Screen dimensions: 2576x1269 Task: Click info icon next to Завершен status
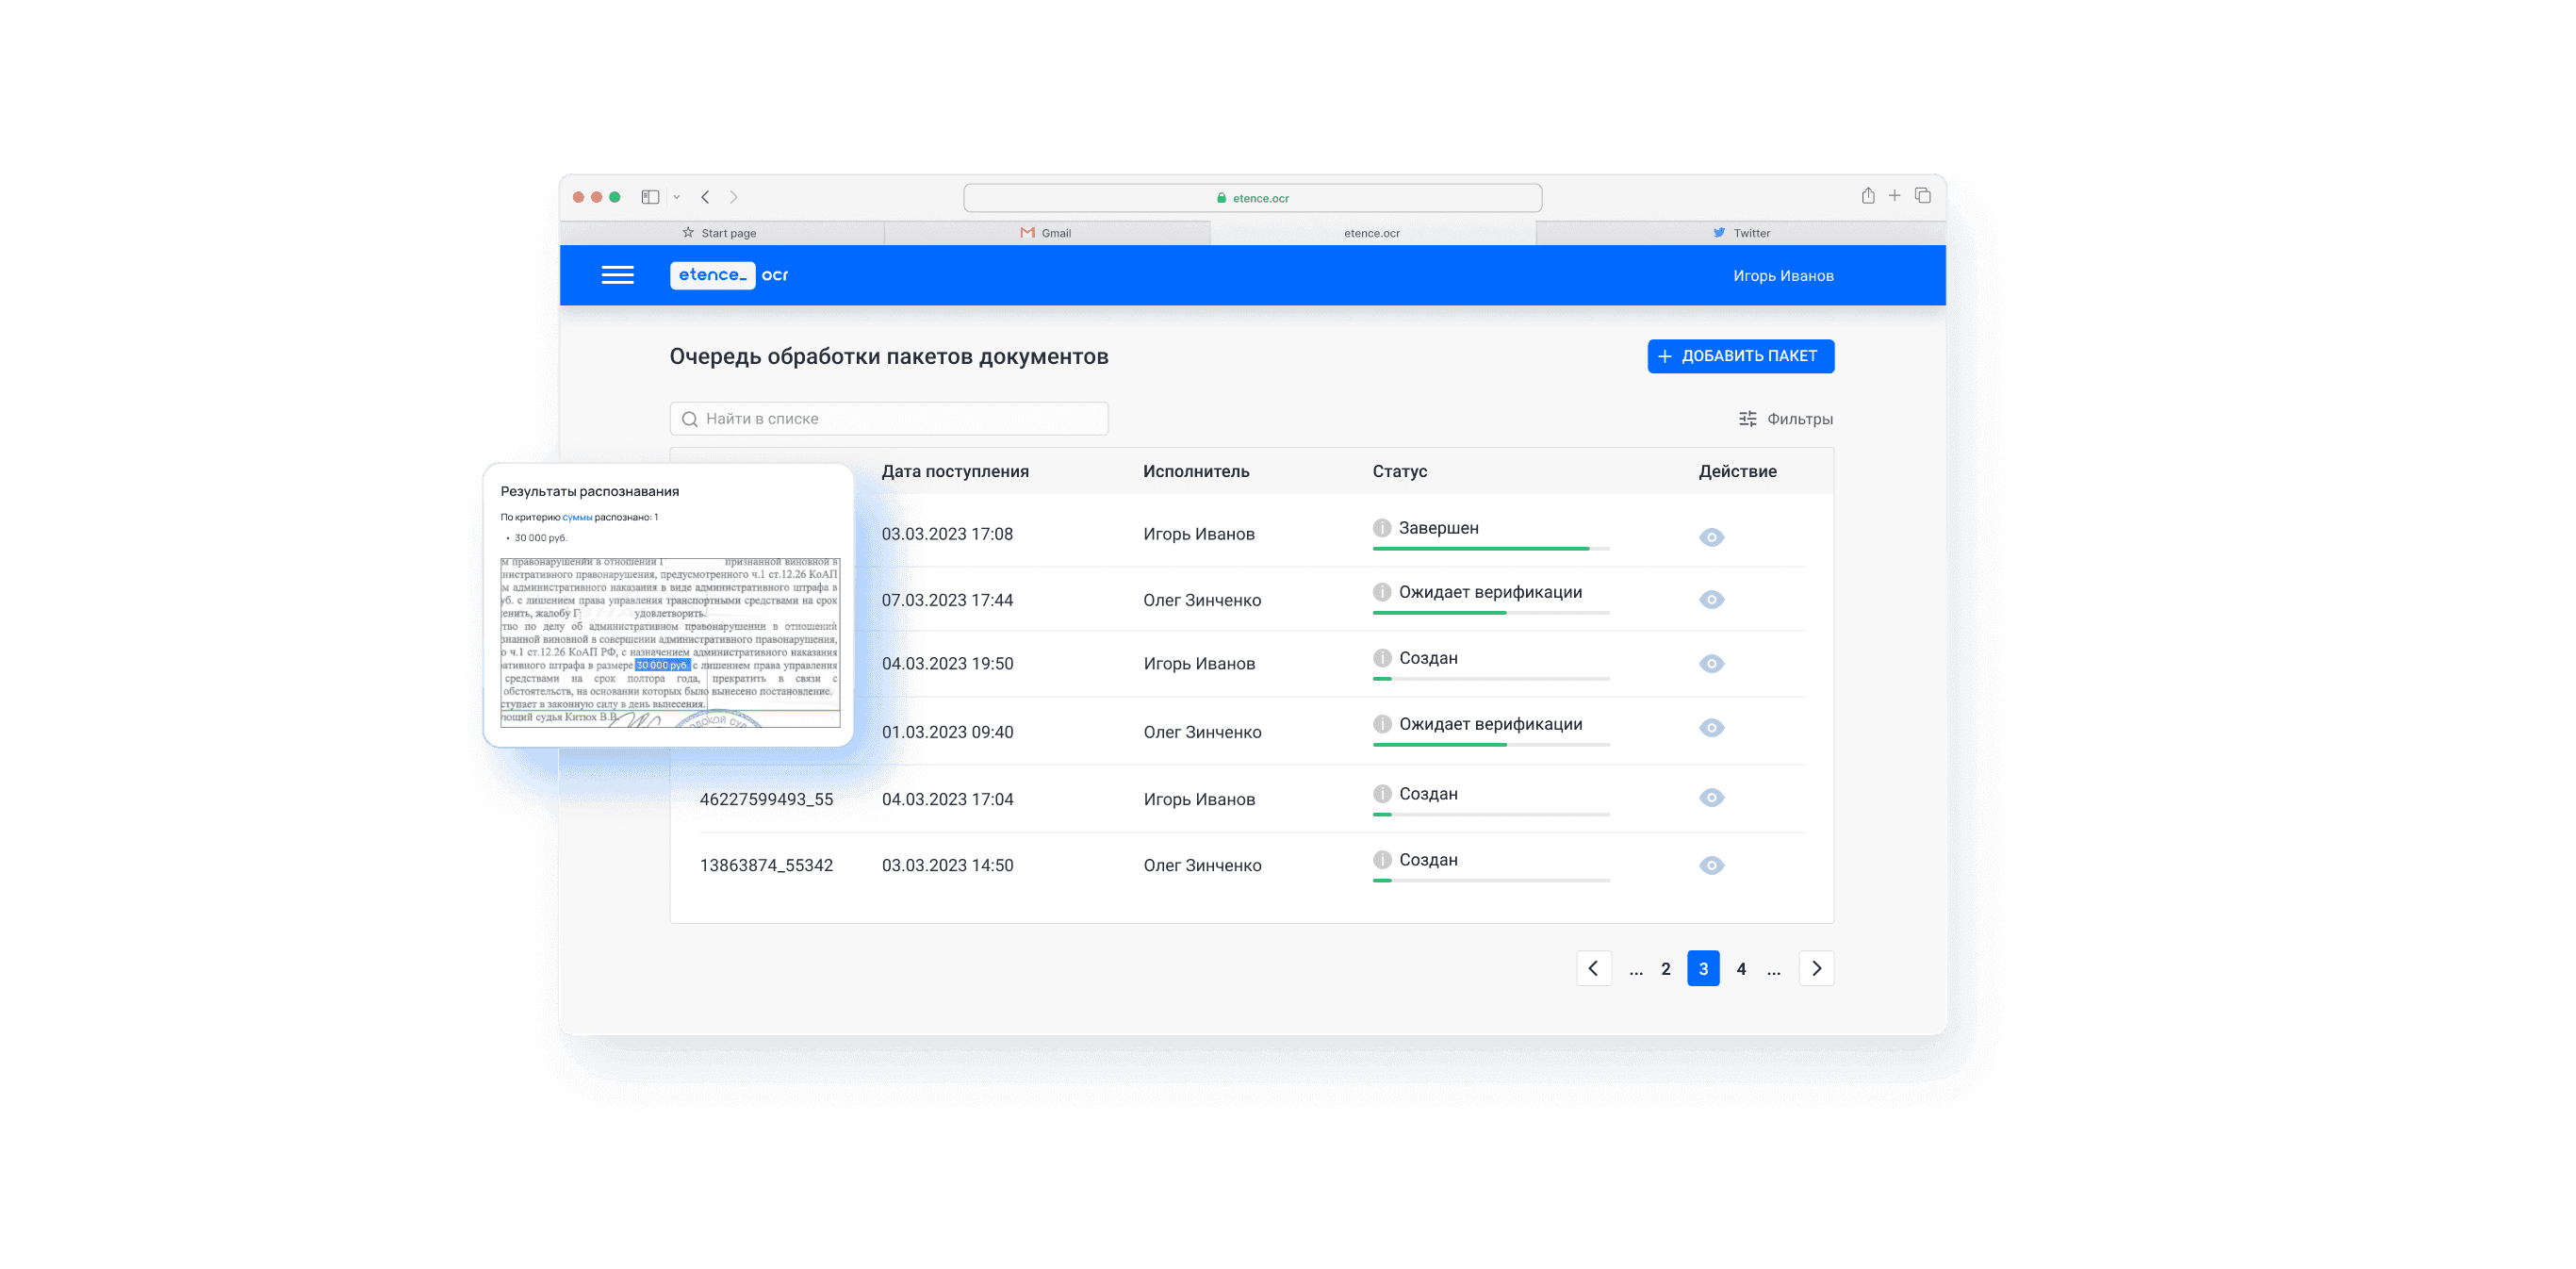(x=1382, y=528)
